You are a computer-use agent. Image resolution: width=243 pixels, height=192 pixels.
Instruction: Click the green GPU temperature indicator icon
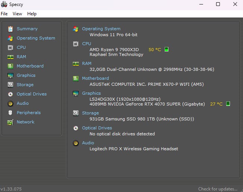(x=228, y=104)
